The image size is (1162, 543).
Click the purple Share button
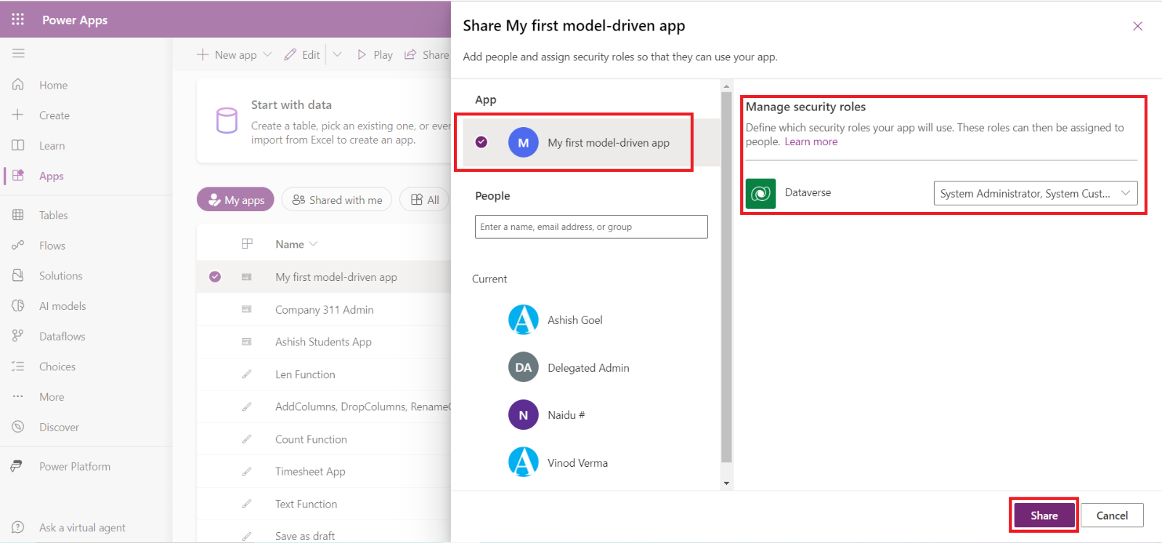coord(1044,515)
